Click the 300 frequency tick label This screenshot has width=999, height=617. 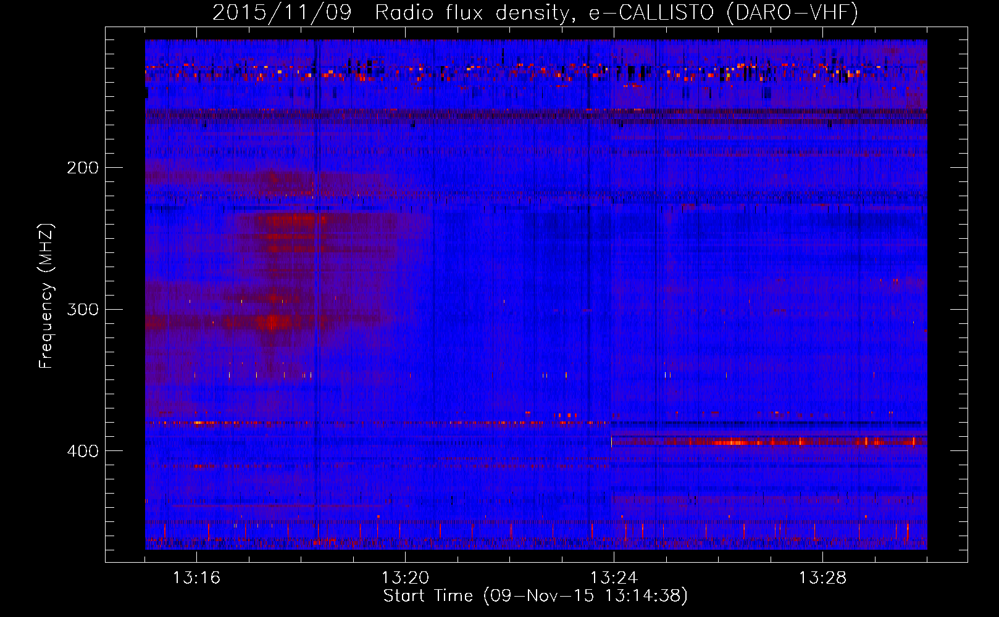tap(83, 309)
